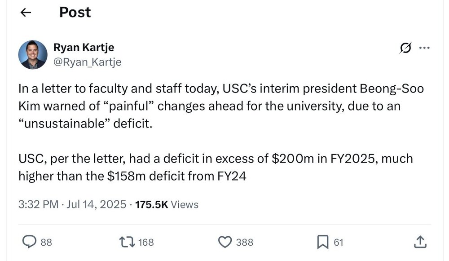449x261 pixels.
Task: Bookmark the post with bookmark icon
Action: point(322,242)
